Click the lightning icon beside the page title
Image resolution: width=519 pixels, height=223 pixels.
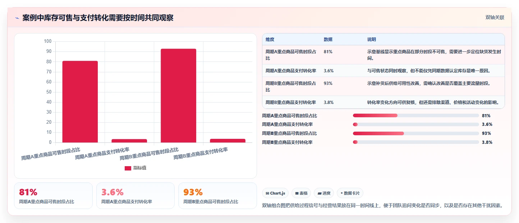click(x=17, y=18)
